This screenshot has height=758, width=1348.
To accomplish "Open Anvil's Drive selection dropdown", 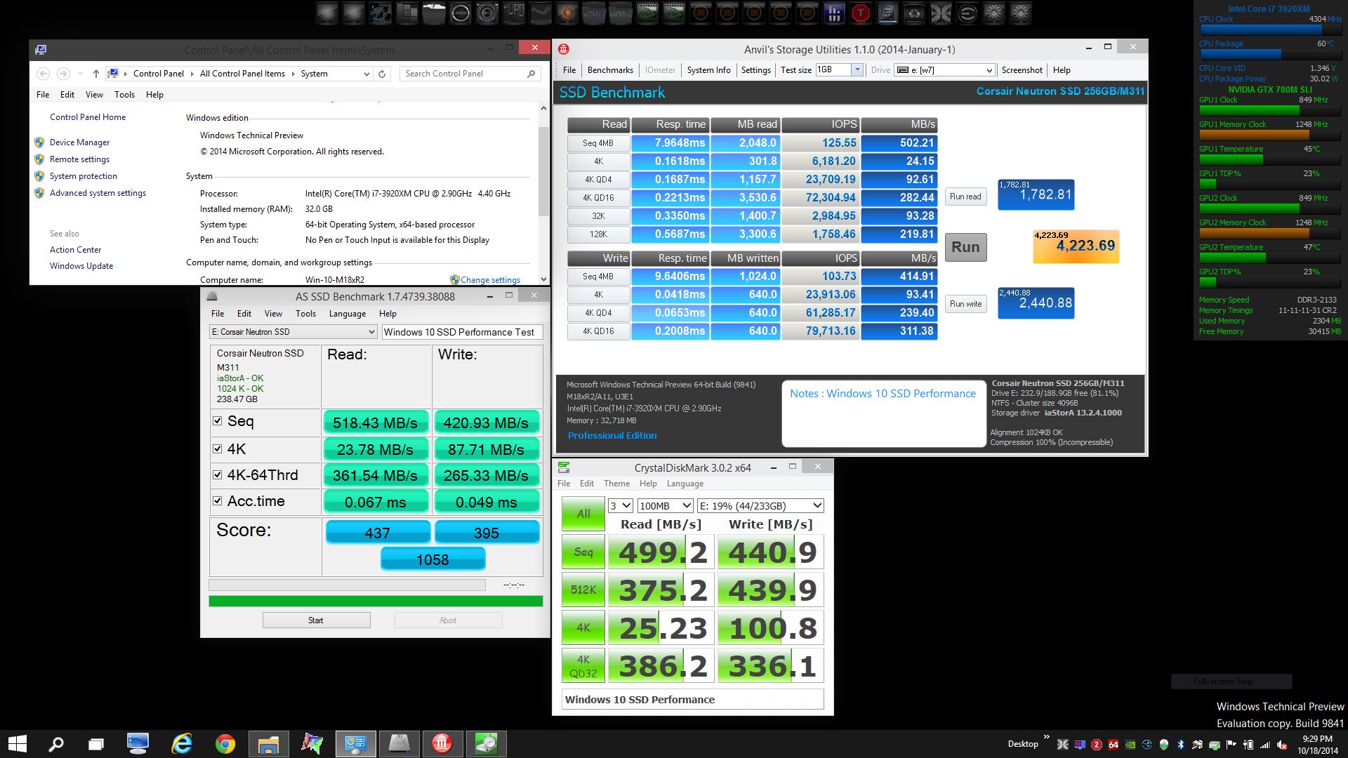I will pos(944,70).
